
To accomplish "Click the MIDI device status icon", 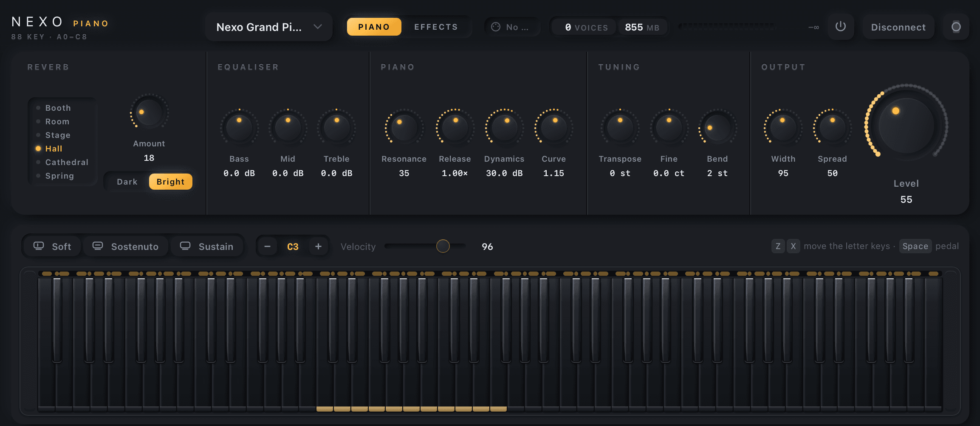I will pyautogui.click(x=495, y=27).
